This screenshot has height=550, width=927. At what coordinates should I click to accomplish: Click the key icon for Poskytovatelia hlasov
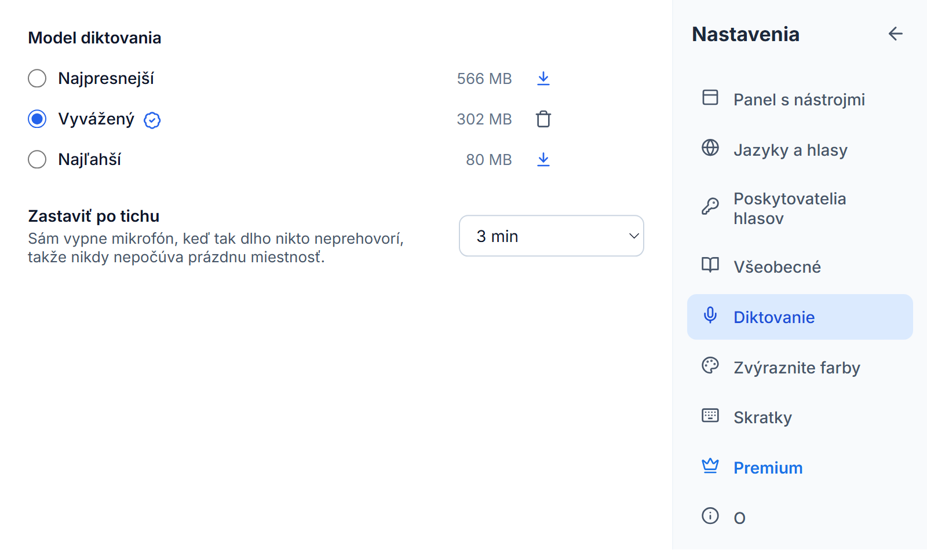pyautogui.click(x=710, y=206)
